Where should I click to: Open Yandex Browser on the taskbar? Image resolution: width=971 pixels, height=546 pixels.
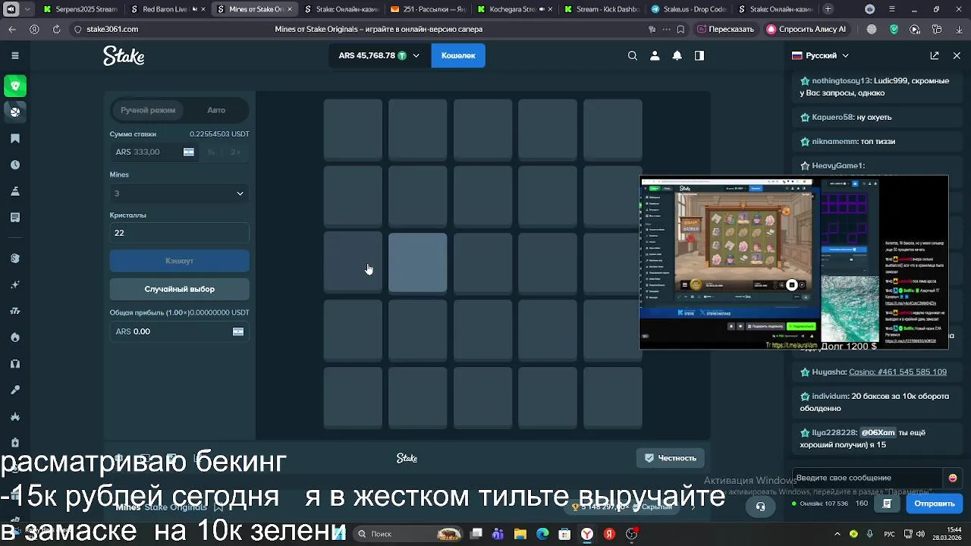tap(587, 534)
